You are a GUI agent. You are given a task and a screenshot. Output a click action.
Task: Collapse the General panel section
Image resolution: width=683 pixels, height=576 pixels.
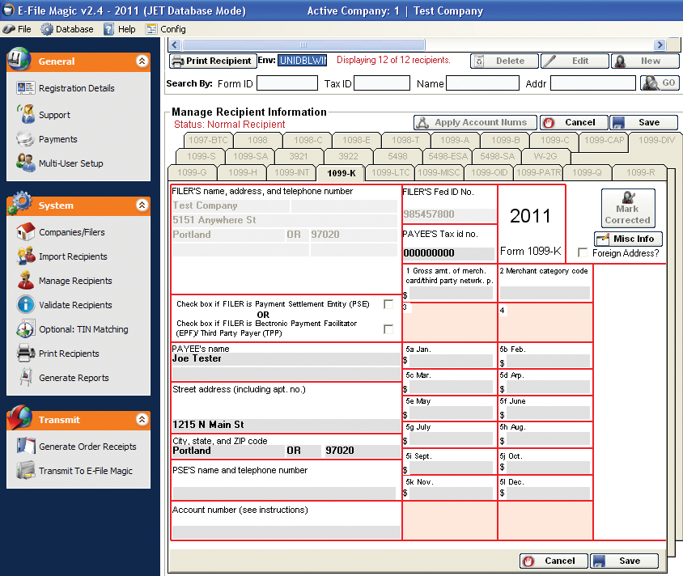(142, 61)
